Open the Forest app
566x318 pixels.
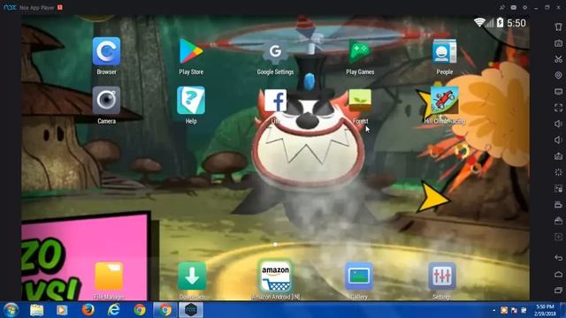coord(360,100)
